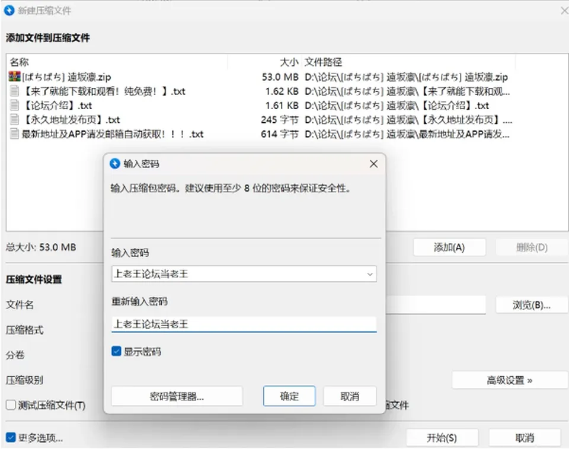This screenshot has height=449, width=569.
Task: Click the 53.0 MB size cell
Action: coord(280,77)
